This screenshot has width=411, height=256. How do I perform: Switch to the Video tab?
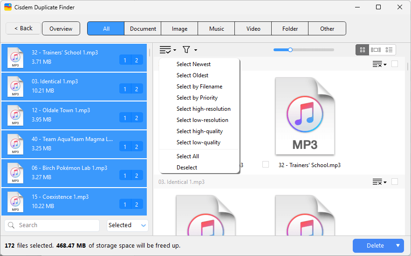click(253, 28)
